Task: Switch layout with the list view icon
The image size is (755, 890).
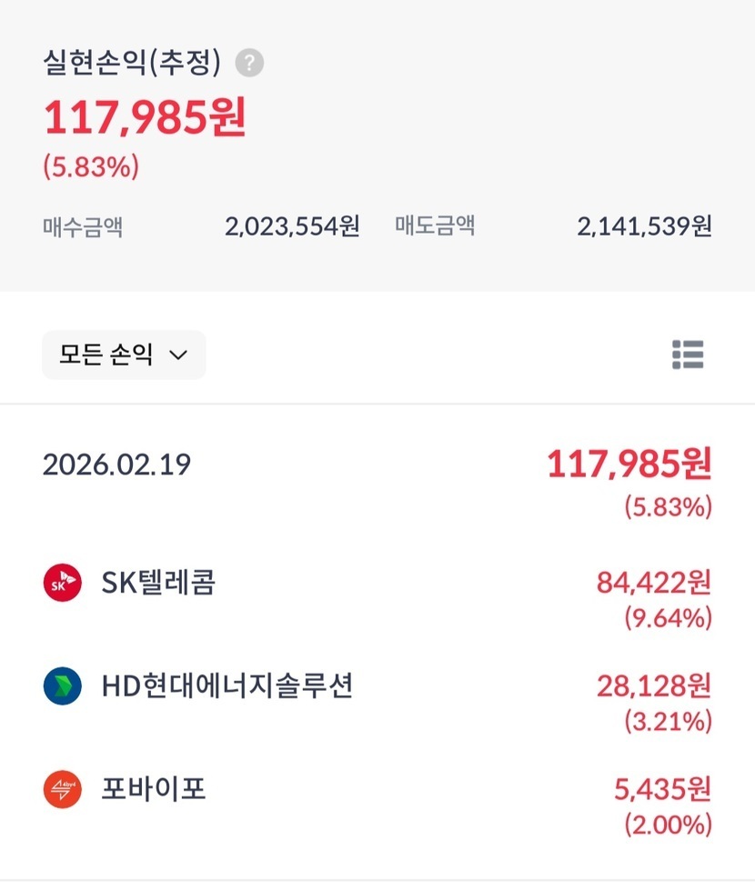Action: tap(688, 355)
